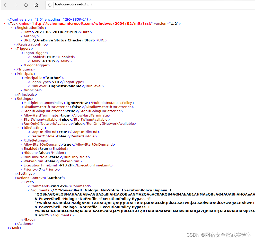Image resolution: width=255 pixels, height=240 pixels.
Task: Click the browser forward arrow
Action: pos(16,5)
